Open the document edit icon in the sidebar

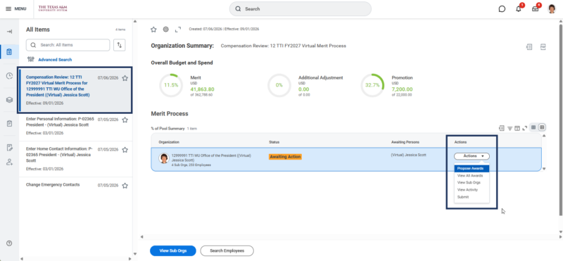click(x=9, y=148)
